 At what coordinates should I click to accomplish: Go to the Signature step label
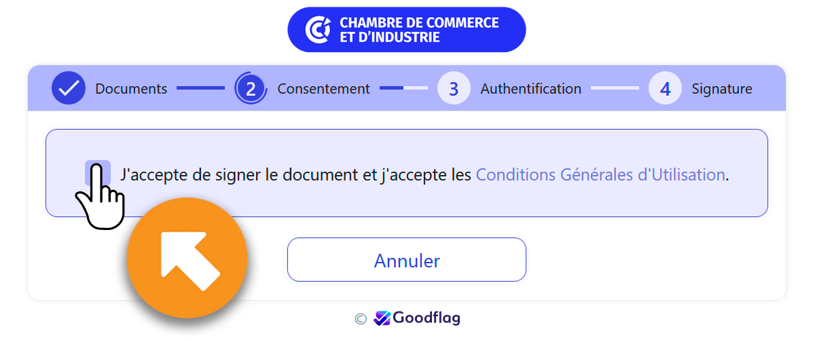click(x=722, y=89)
